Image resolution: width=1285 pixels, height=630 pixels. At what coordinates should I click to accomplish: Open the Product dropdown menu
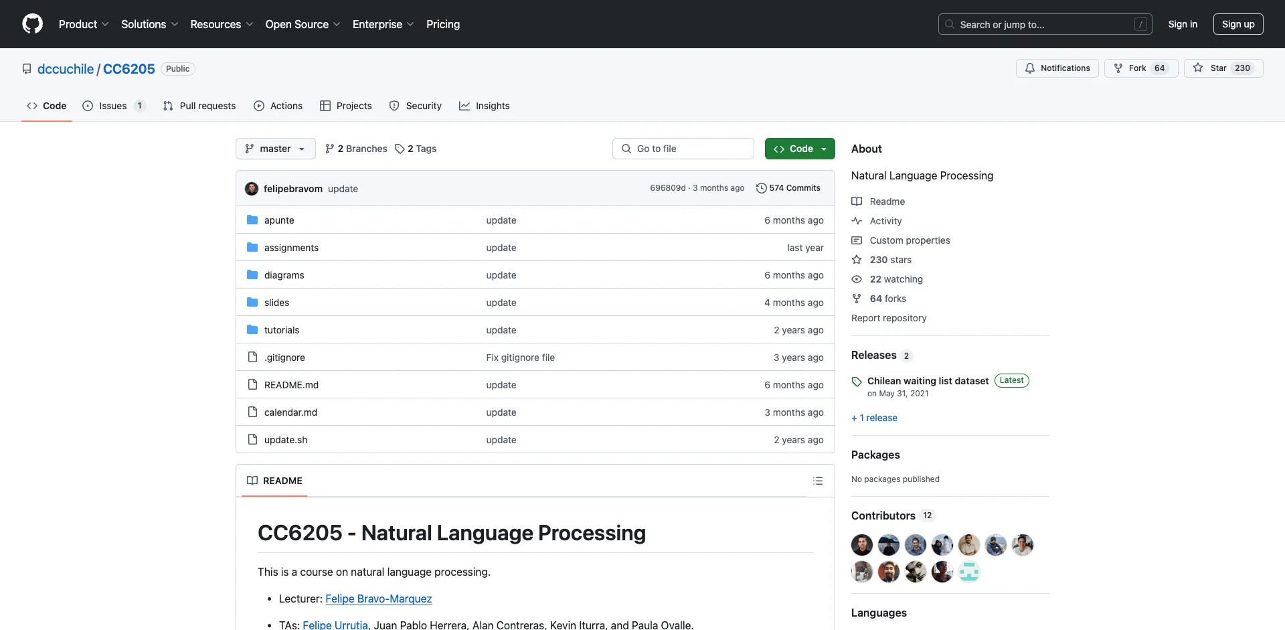click(x=83, y=24)
